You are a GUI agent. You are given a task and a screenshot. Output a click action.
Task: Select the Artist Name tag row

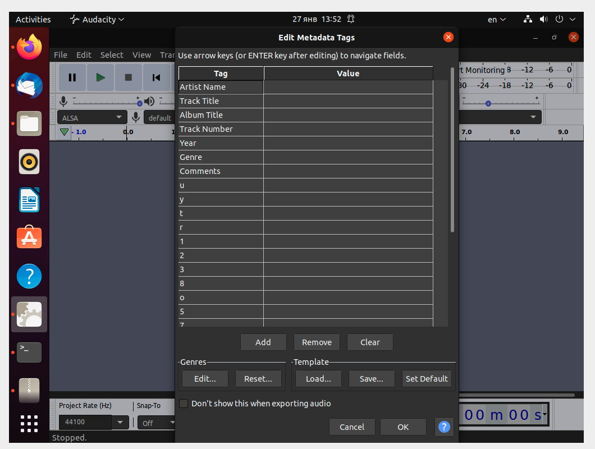click(221, 86)
